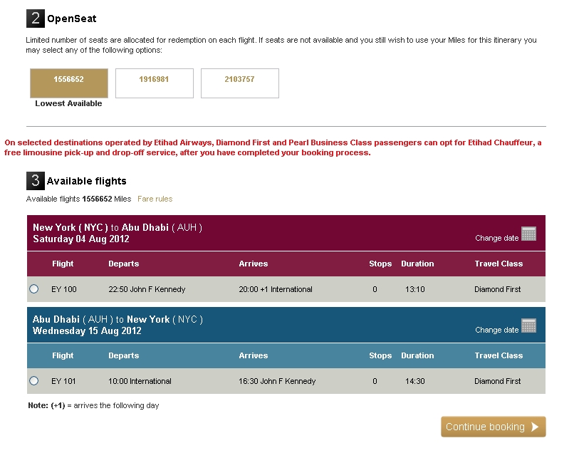Open the Fare rules link
The width and height of the screenshot is (574, 453).
click(x=155, y=199)
